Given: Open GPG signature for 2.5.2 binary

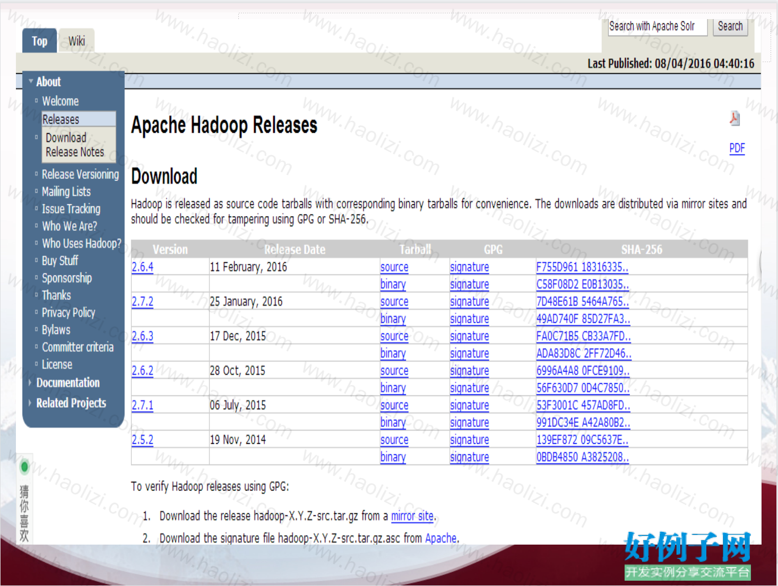Looking at the screenshot, I should 469,456.
